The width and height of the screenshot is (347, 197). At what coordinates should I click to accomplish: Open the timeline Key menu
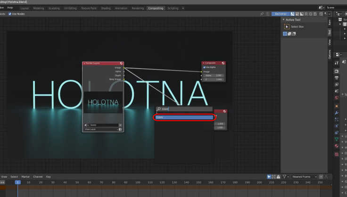49,177
